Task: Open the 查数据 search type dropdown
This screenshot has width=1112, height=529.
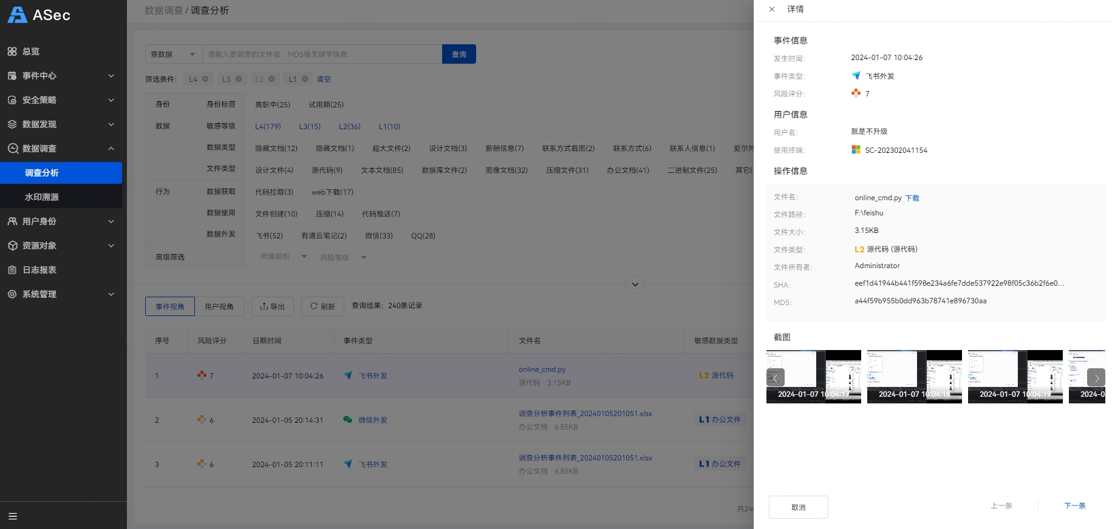Action: click(x=174, y=54)
